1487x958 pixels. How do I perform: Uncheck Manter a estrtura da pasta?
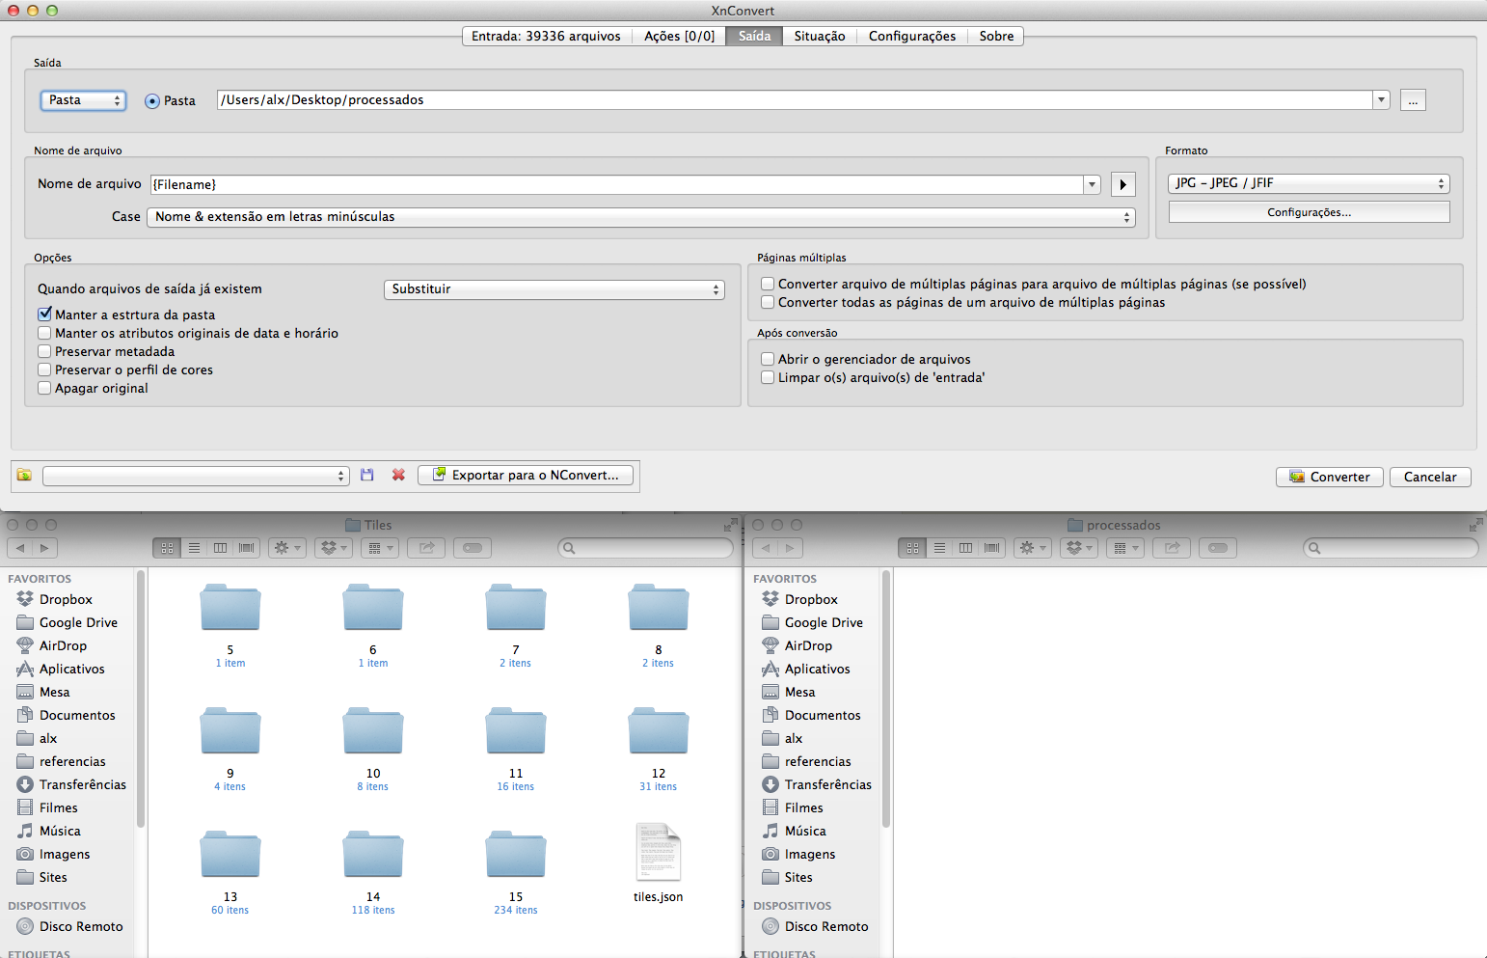(44, 315)
